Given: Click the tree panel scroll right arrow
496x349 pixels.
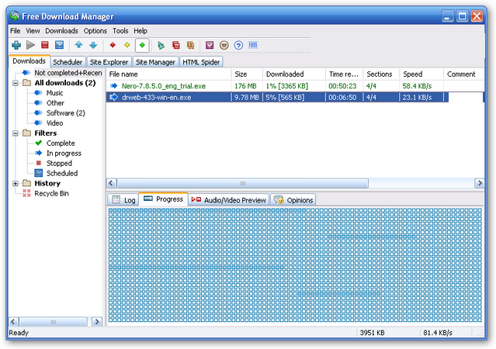Looking at the screenshot, I should coord(97,322).
